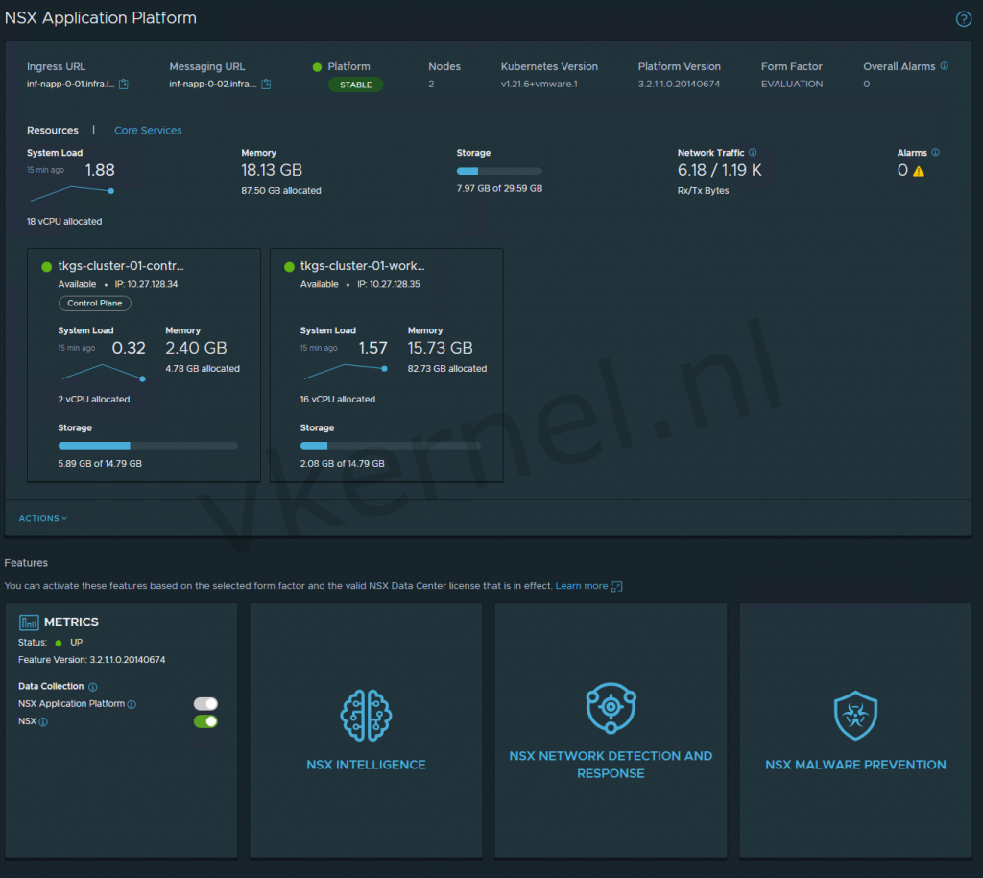Screen dimensions: 983x878
Task: Click the Data Collection info icon
Action: 93,686
